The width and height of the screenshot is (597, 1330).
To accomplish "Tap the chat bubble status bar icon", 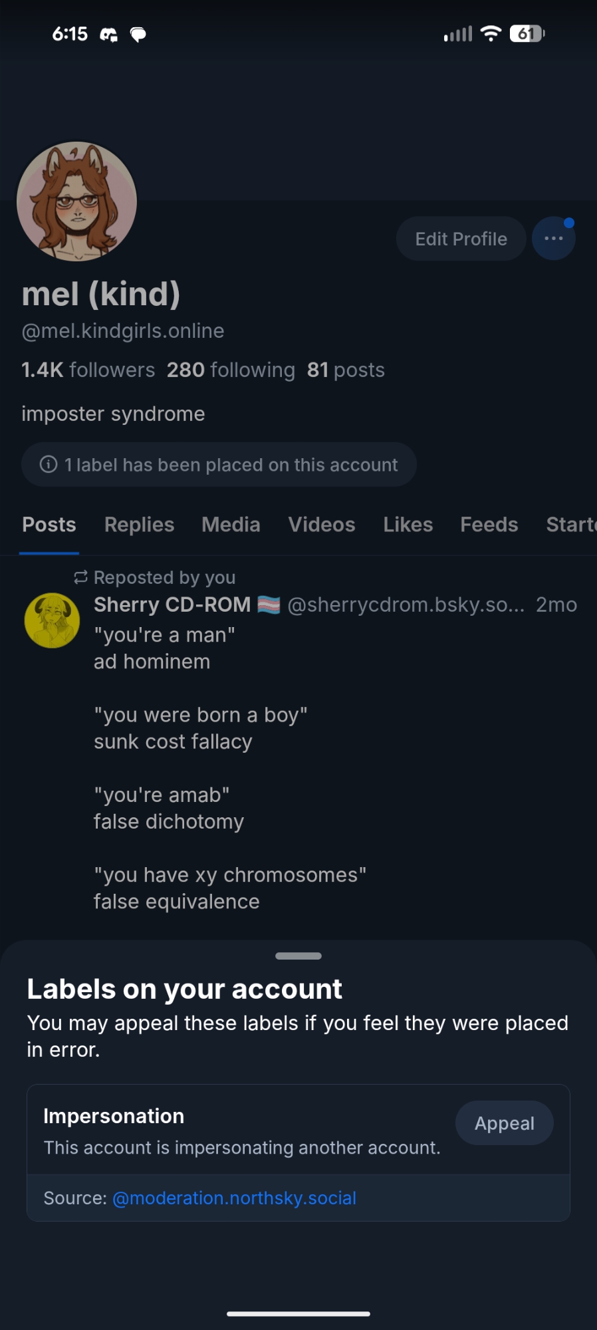I will pos(138,35).
